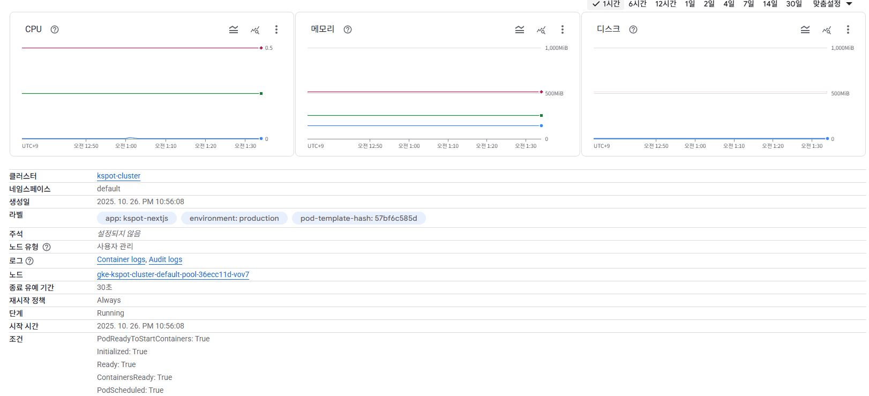Select the 7일 time range
Viewport: 869px width, 396px height.
click(x=748, y=4)
